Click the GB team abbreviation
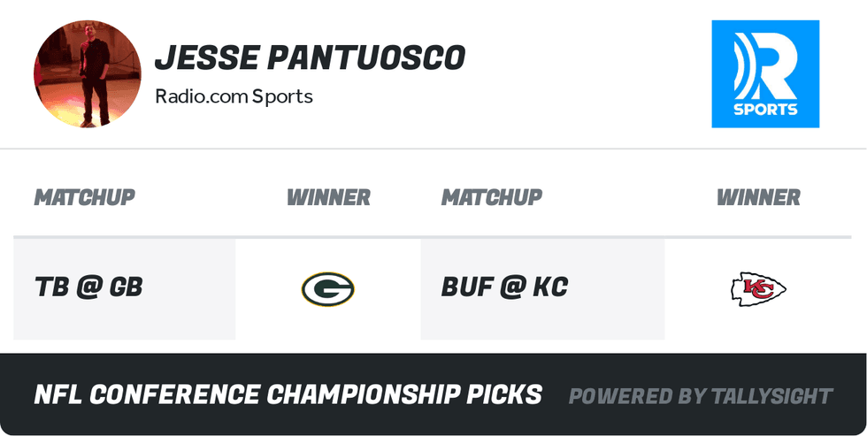This screenshot has height=436, width=867. pyautogui.click(x=126, y=287)
